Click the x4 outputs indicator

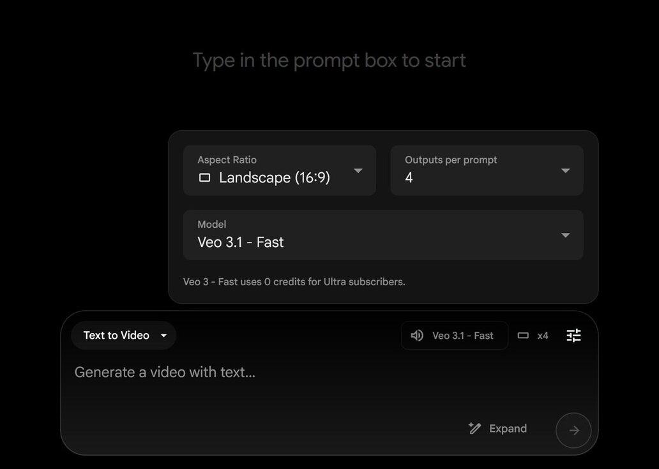pyautogui.click(x=543, y=336)
